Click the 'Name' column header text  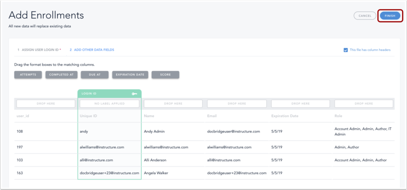pos(149,116)
